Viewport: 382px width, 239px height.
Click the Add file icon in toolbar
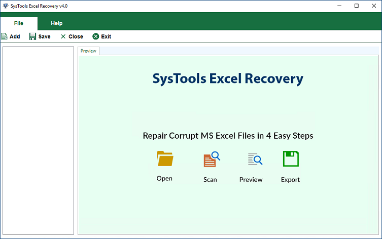point(5,36)
